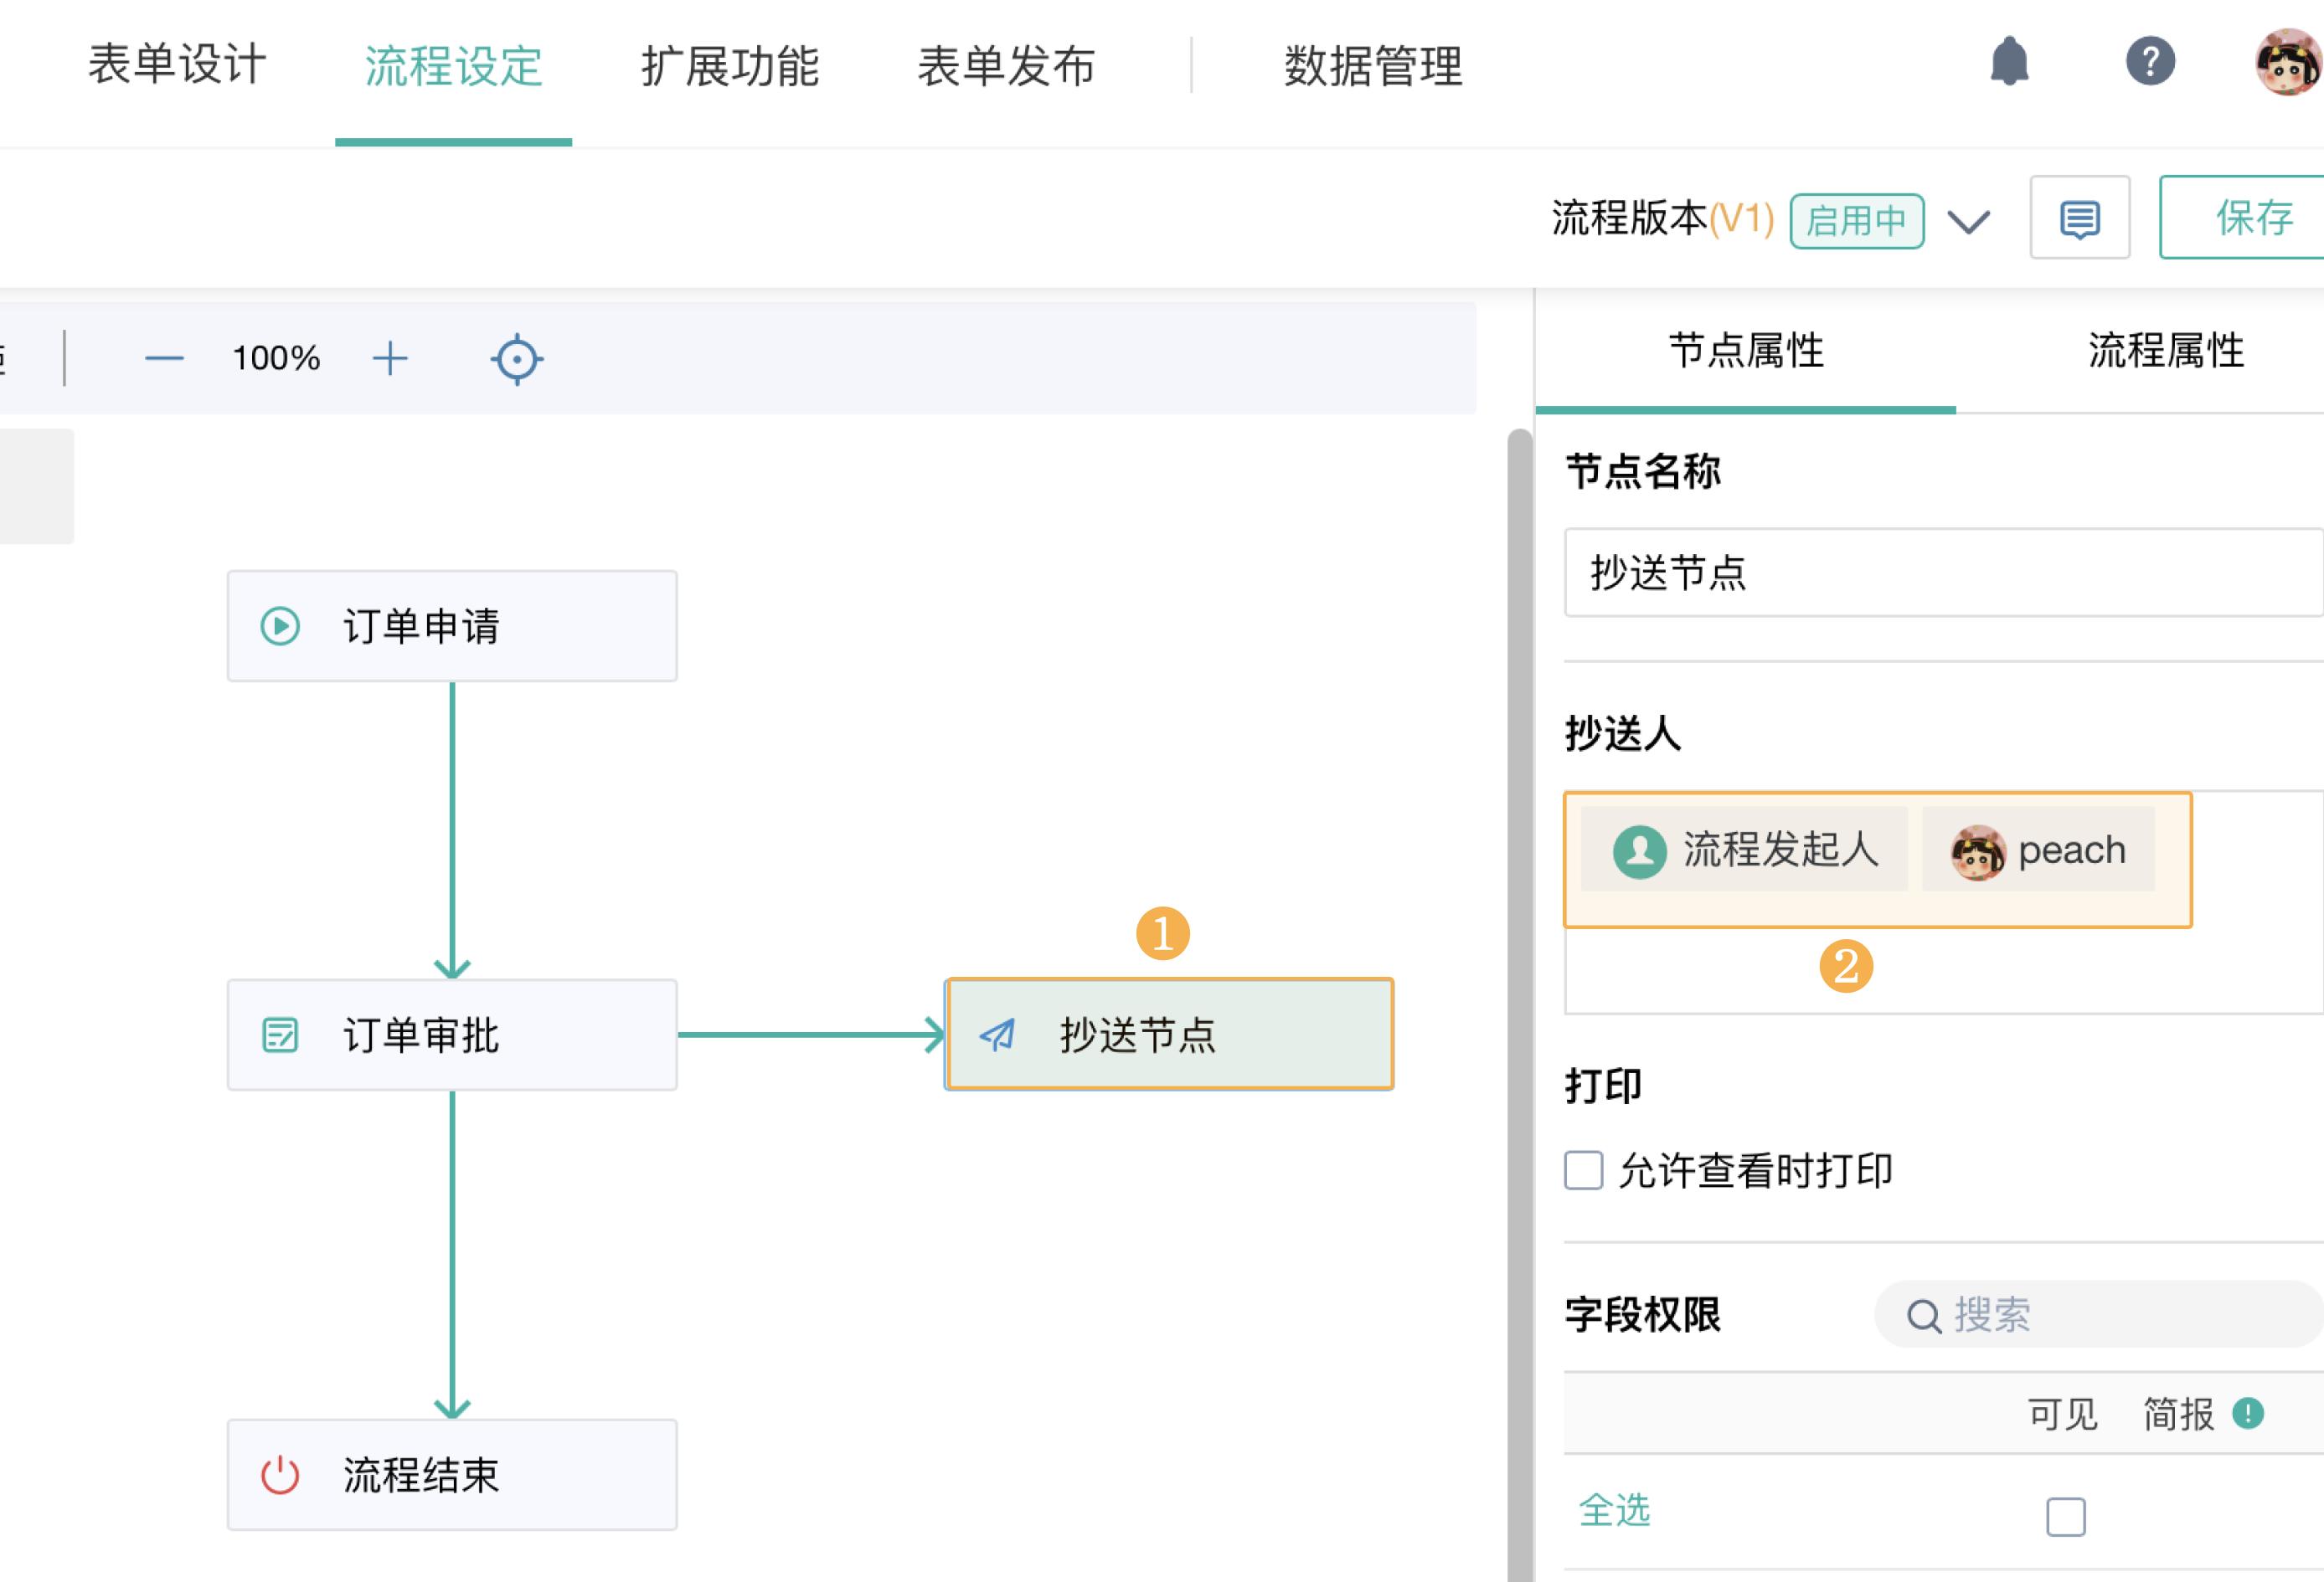Open the 数据管理 menu tab
This screenshot has width=2324, height=1582.
point(1371,68)
